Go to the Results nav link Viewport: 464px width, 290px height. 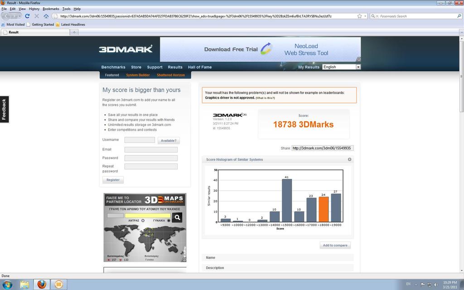tap(175, 67)
